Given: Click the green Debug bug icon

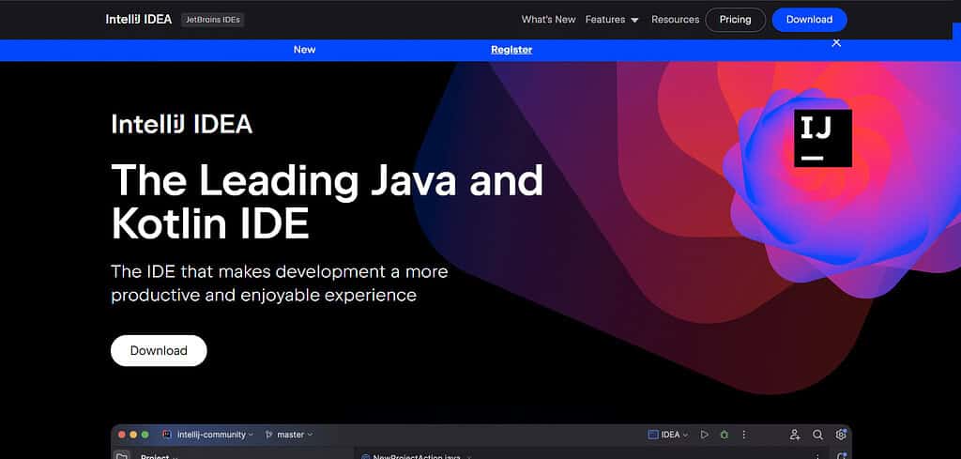Looking at the screenshot, I should (725, 435).
